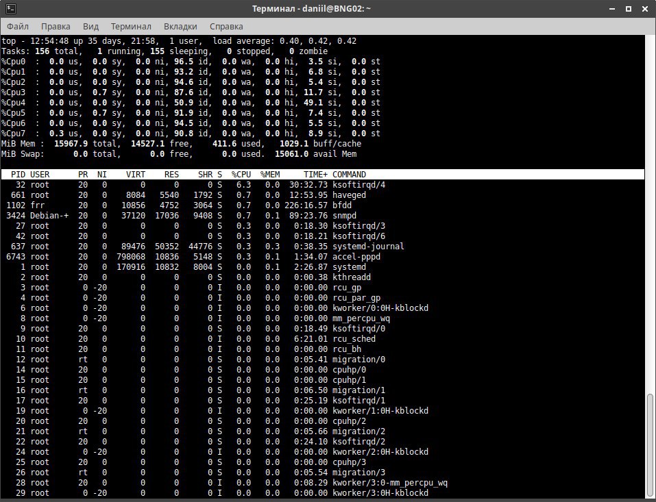Viewport: 656px width, 502px height.
Task: Click the kworker/0:0H-kblockd process name
Action: (x=380, y=308)
